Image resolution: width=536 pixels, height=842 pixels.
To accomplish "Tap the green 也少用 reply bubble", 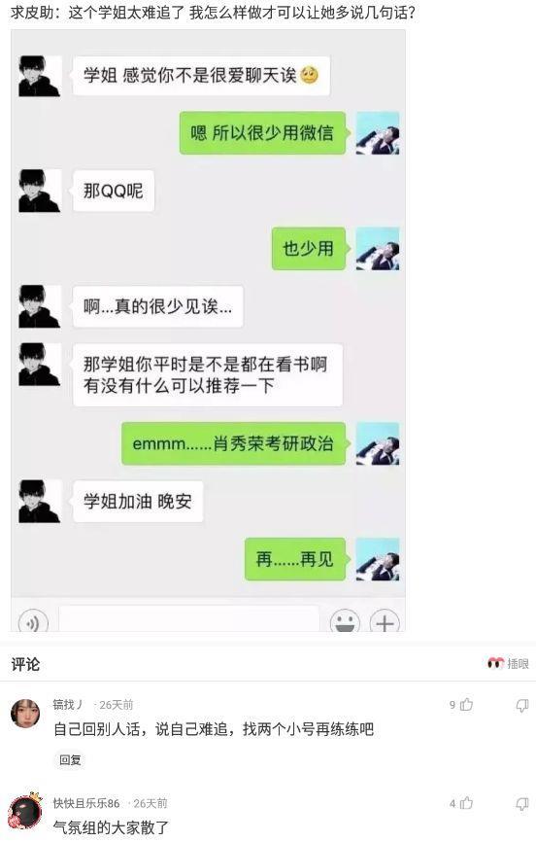I will point(309,249).
